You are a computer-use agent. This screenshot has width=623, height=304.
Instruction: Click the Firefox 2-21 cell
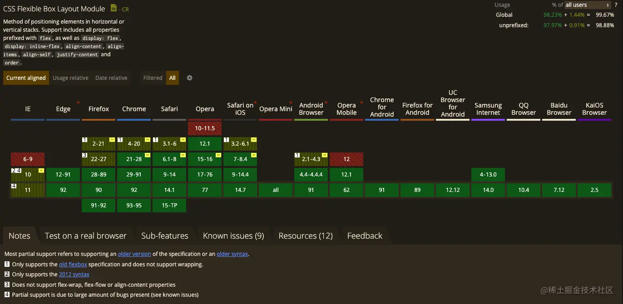coord(99,144)
